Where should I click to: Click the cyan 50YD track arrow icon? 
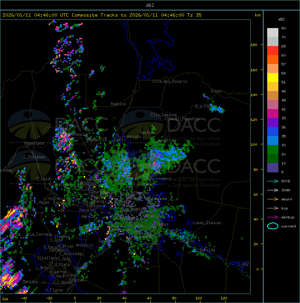click(x=273, y=181)
